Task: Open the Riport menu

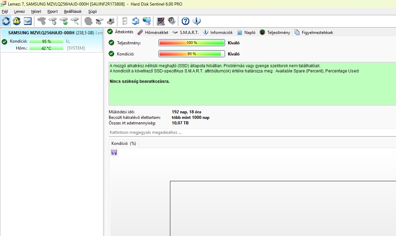Action: tap(53, 11)
